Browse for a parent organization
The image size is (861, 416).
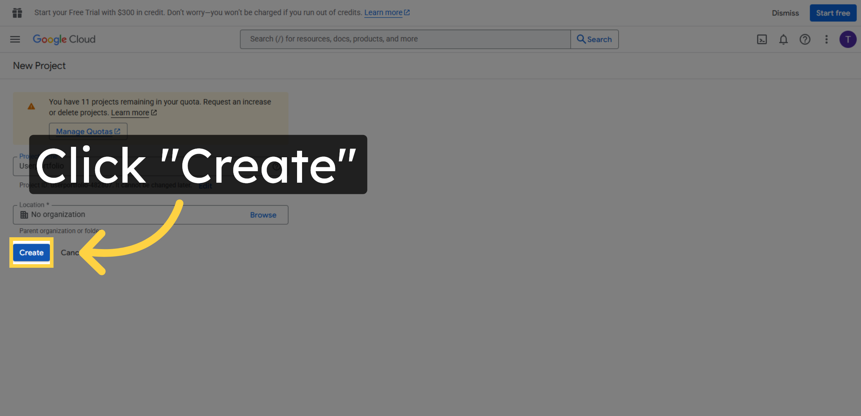click(x=263, y=215)
